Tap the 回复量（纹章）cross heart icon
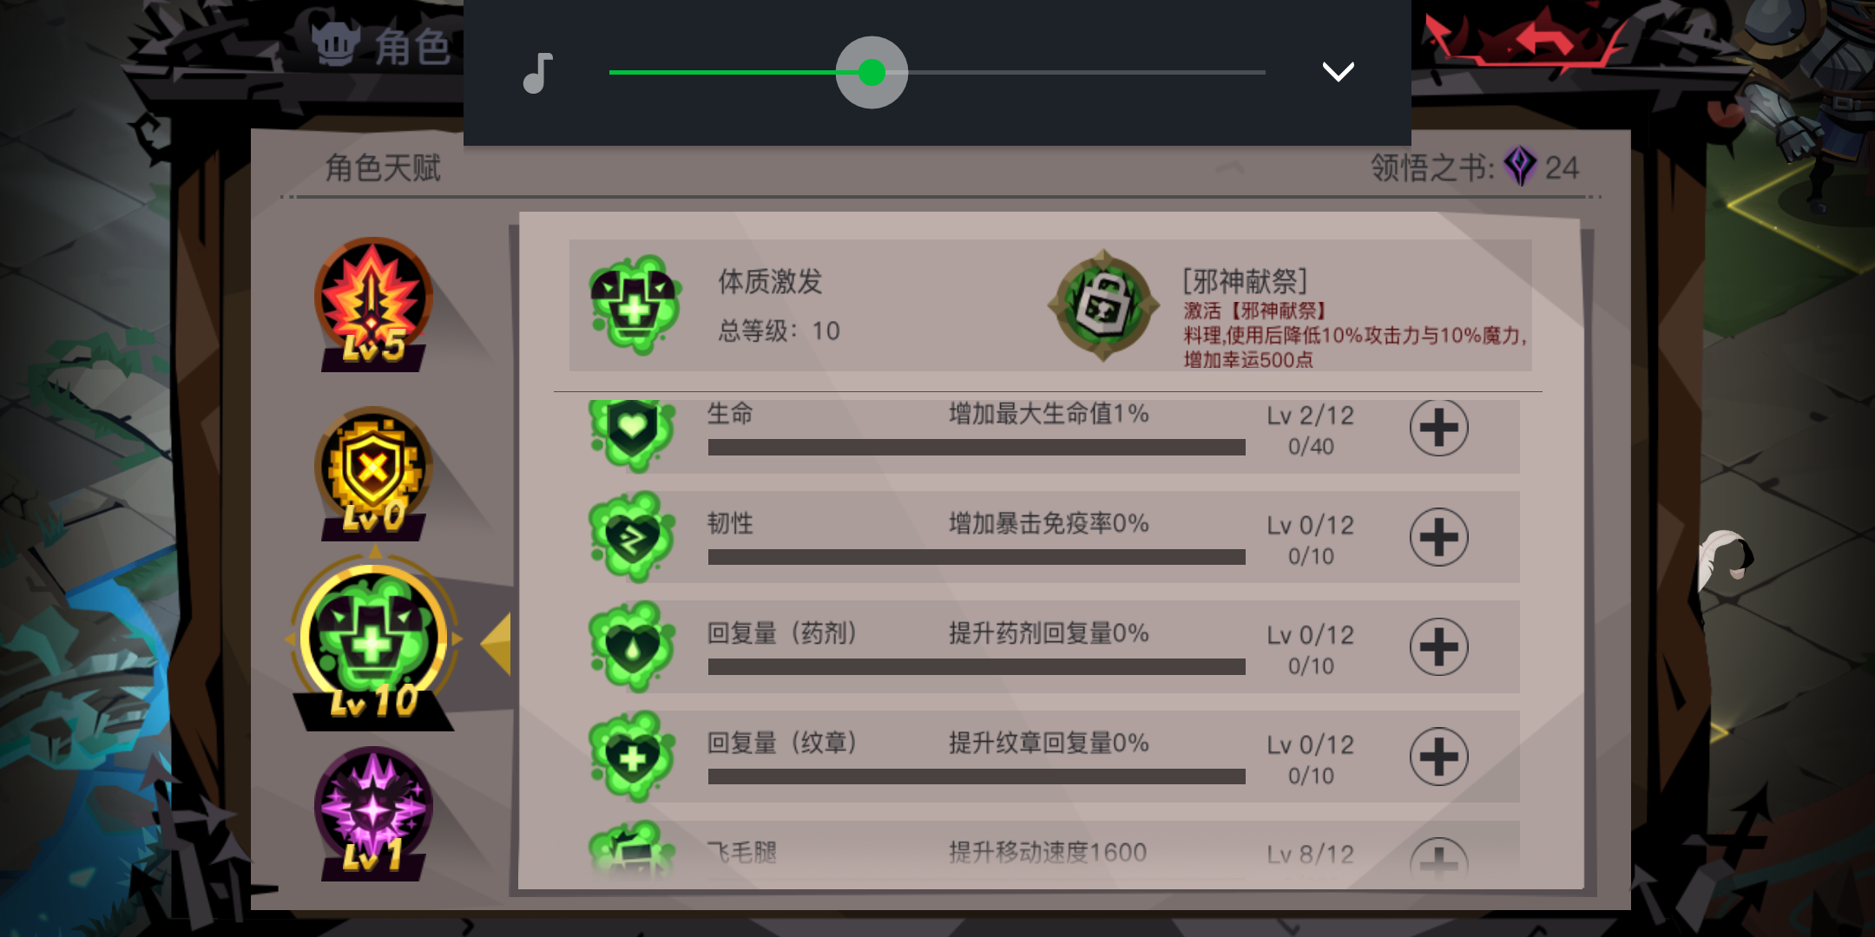 [632, 757]
